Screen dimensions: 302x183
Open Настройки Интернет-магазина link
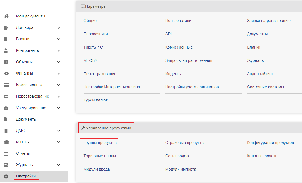pyautogui.click(x=112, y=87)
